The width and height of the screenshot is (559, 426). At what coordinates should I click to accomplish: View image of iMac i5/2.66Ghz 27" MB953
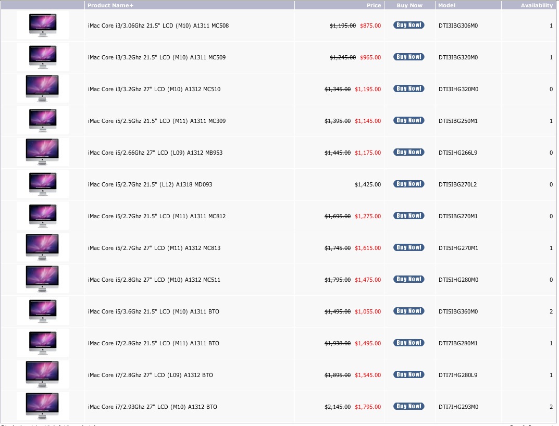tap(42, 152)
